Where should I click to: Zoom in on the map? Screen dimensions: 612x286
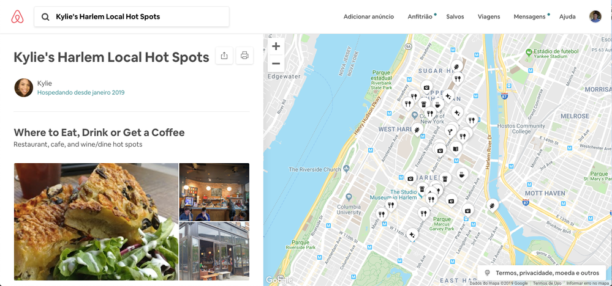(x=276, y=46)
